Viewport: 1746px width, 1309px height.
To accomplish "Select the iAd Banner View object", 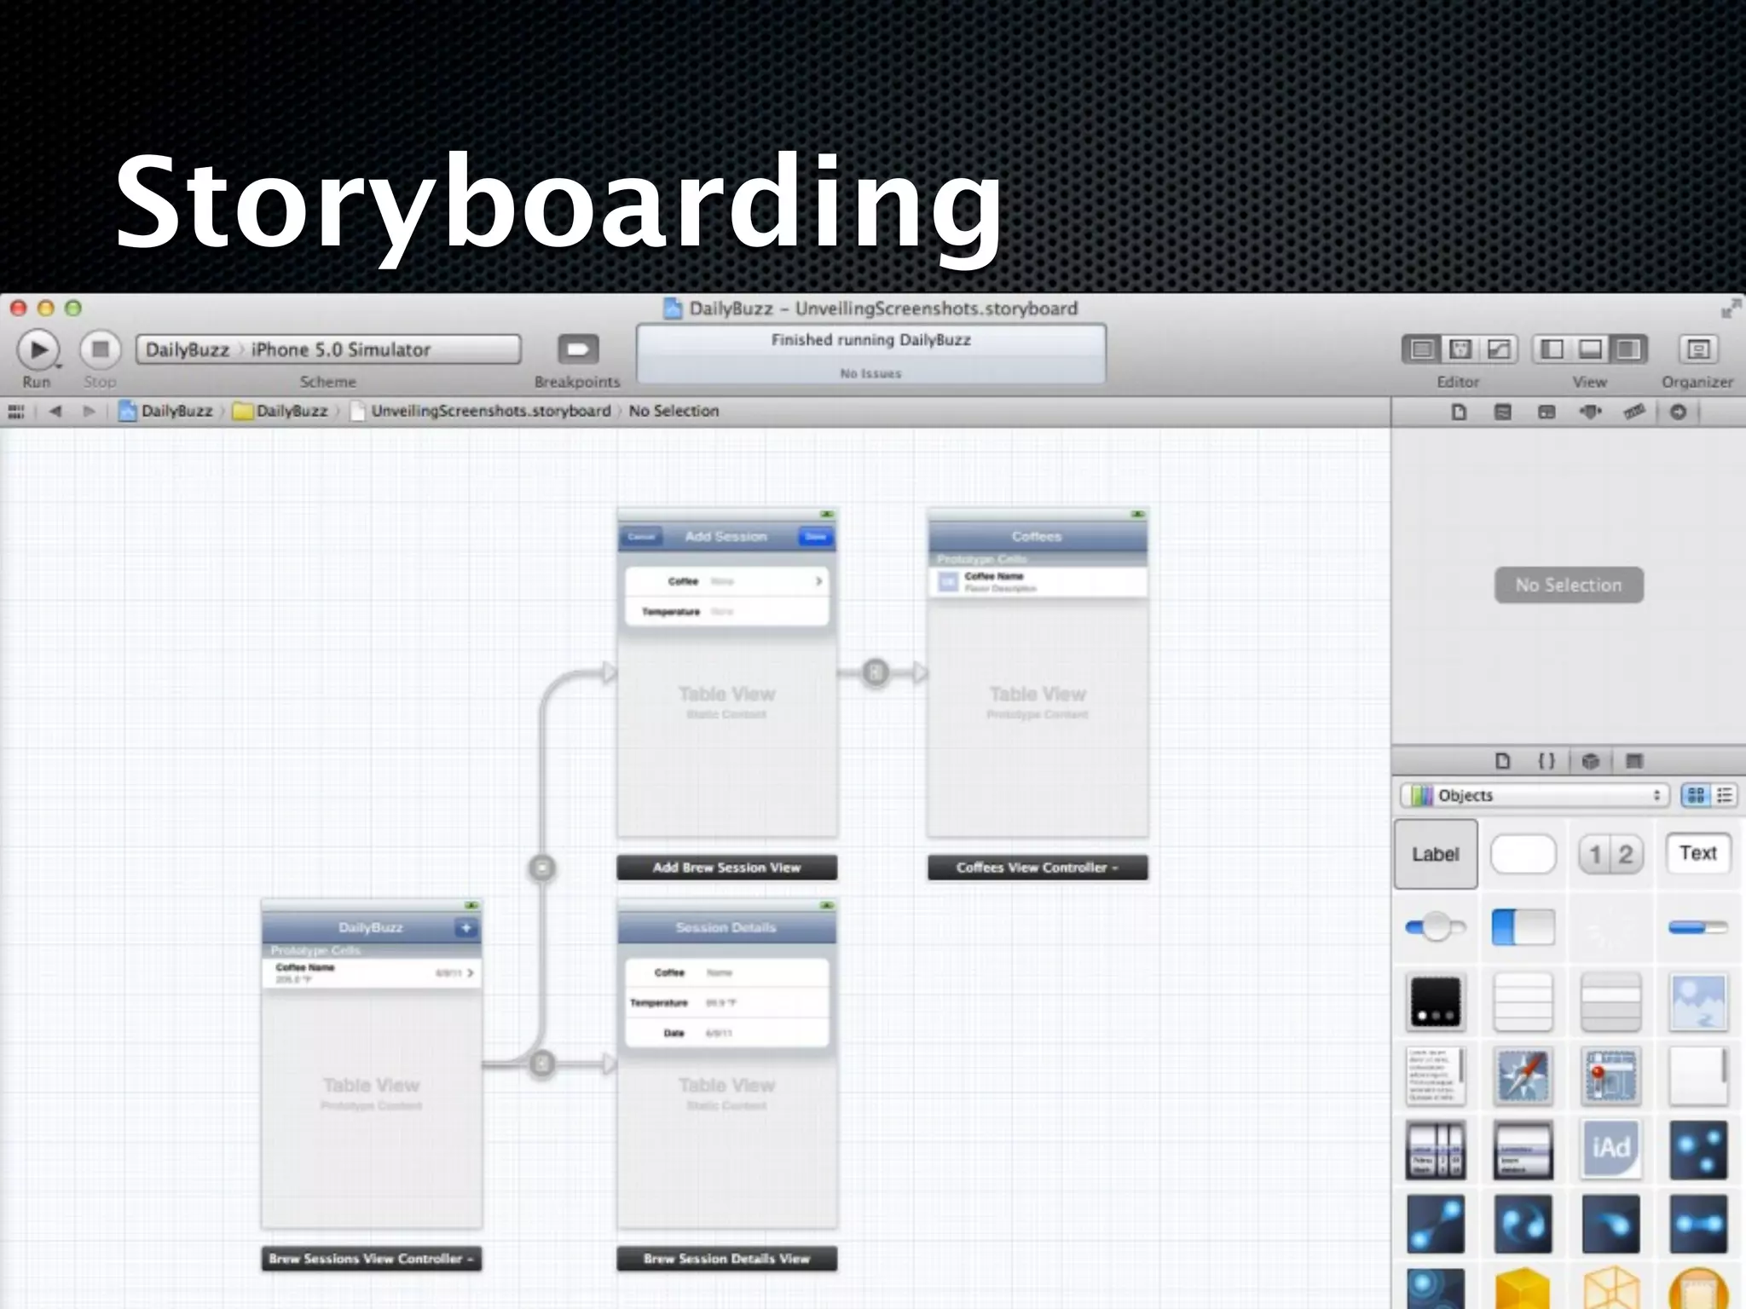I will (1610, 1150).
